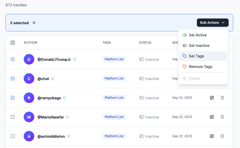Click Sep 22, 2025 date in @ramyobags row
The image size is (240, 148).
coord(182,98)
